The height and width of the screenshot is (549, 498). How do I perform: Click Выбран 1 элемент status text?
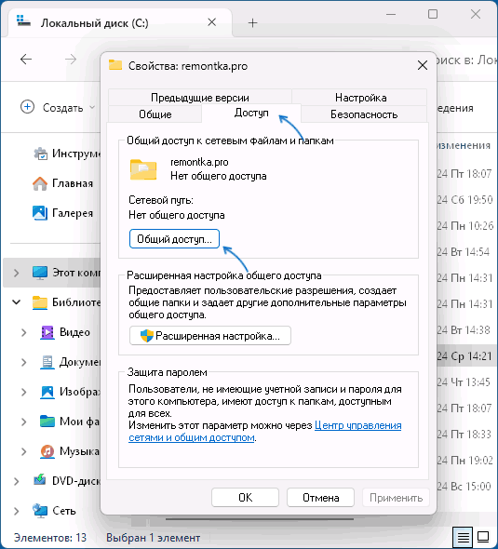tap(153, 538)
